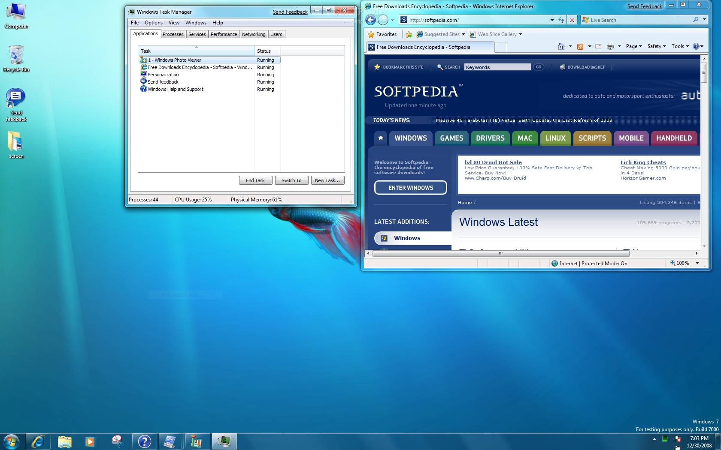721x450 pixels.
Task: Click the Live Search input box
Action: pyautogui.click(x=639, y=20)
